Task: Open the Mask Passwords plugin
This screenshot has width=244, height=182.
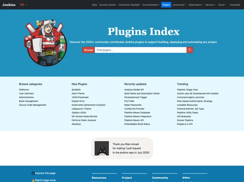Action: point(133,105)
